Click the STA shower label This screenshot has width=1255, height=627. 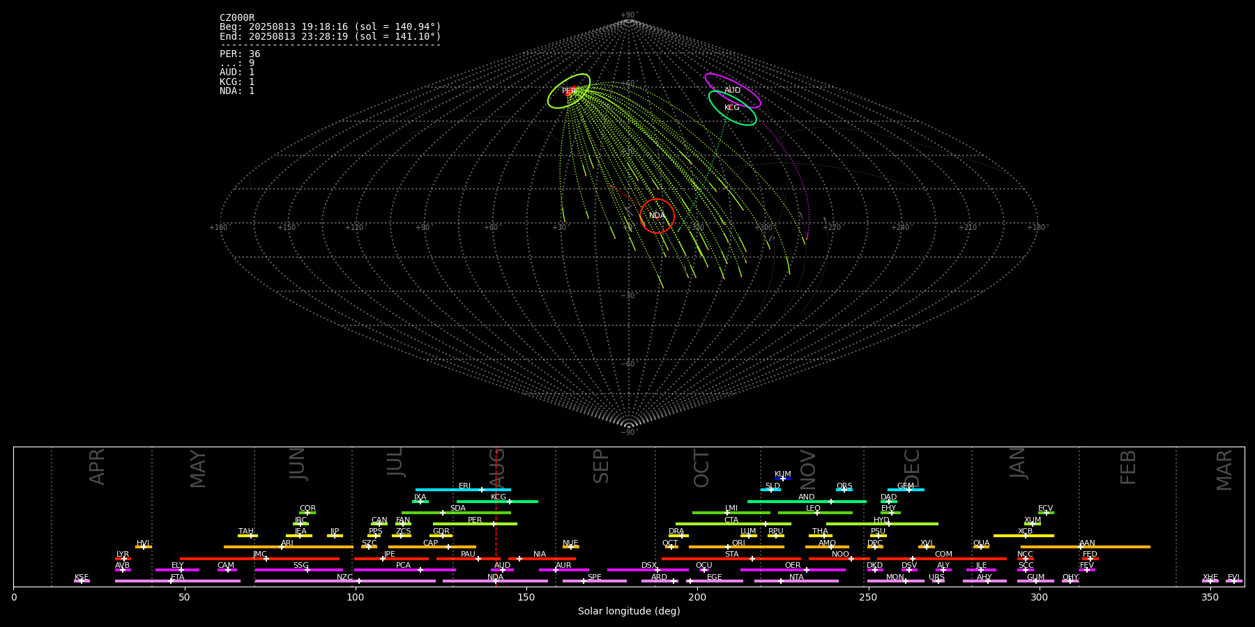[732, 555]
